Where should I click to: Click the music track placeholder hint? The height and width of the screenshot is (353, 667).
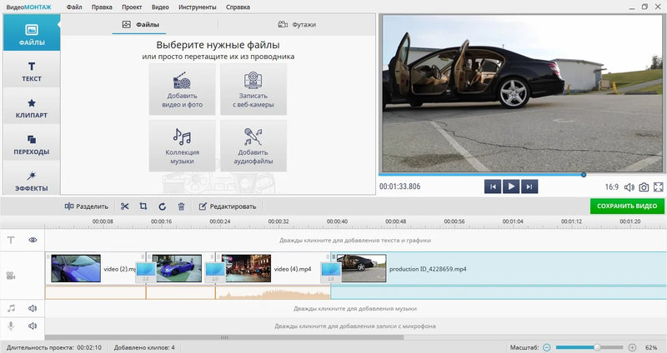pyautogui.click(x=355, y=309)
